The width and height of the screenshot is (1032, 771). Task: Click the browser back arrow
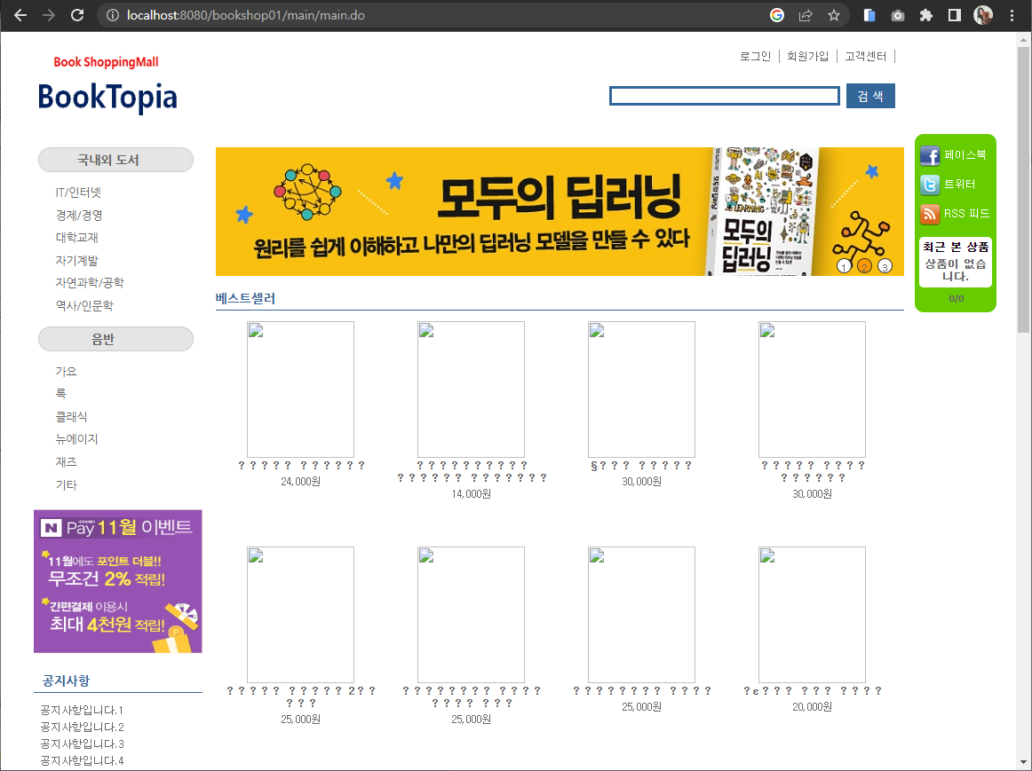coord(20,15)
